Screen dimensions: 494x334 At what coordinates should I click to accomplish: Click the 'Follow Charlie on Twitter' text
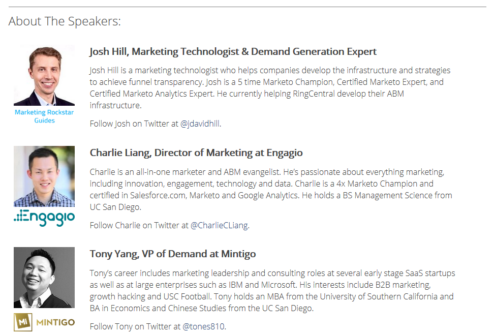click(x=139, y=225)
